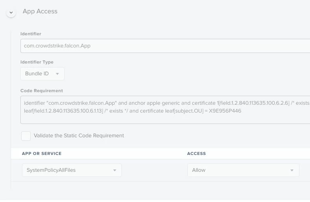Click the App Access section heading

[x=40, y=11]
